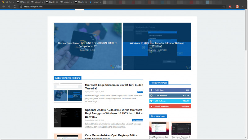
Task: Click the page vertical scrollbar thumb
Action: click(x=246, y=30)
